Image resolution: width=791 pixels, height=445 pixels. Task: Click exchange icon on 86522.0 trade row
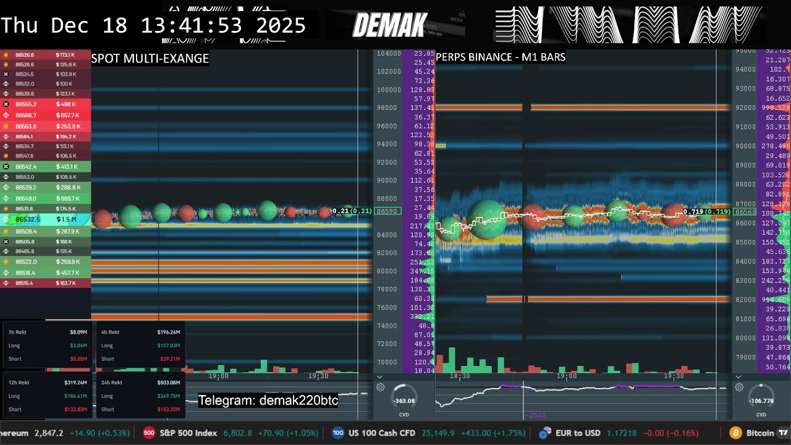click(x=6, y=262)
